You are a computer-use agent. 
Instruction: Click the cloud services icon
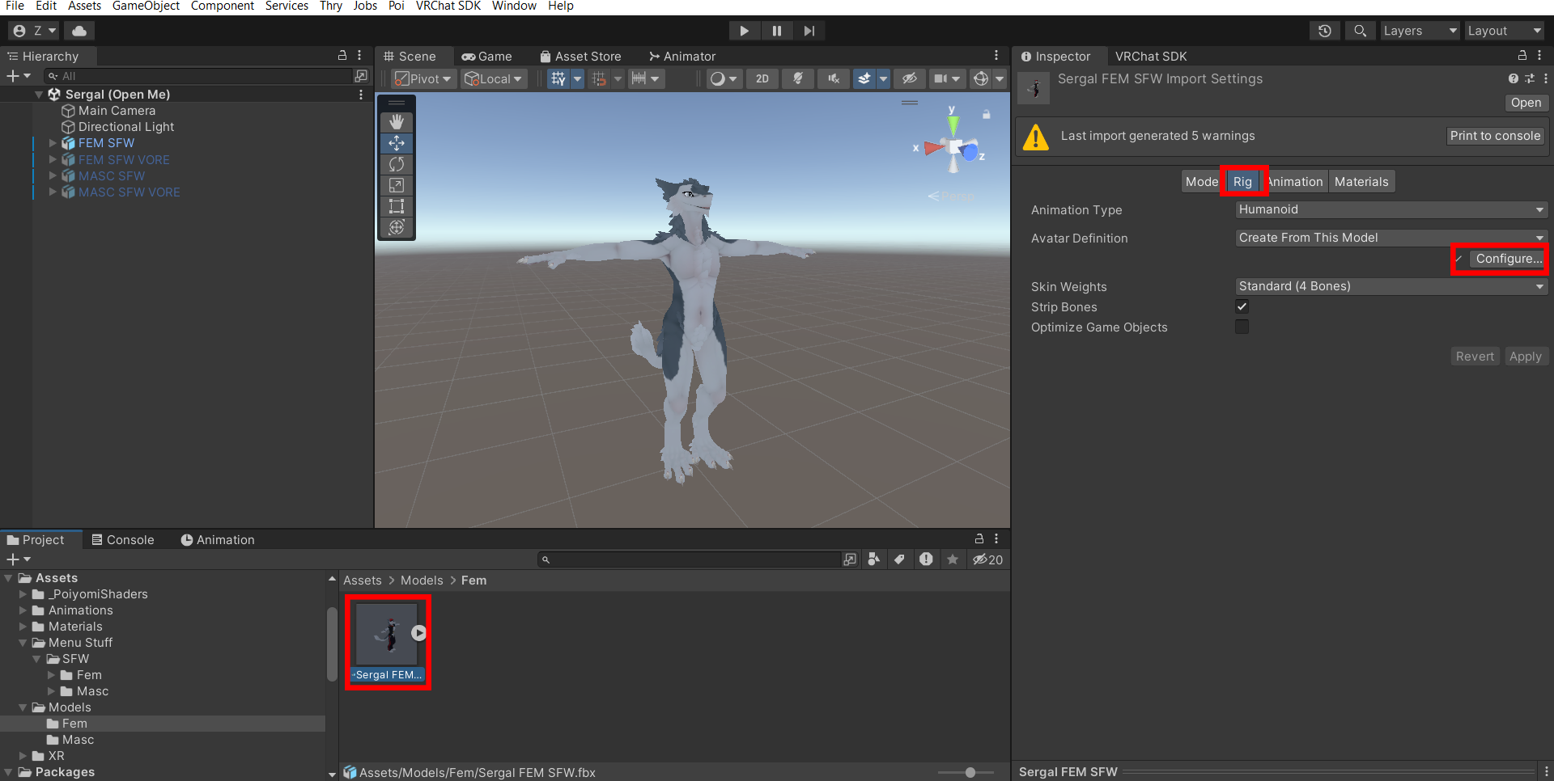[79, 31]
